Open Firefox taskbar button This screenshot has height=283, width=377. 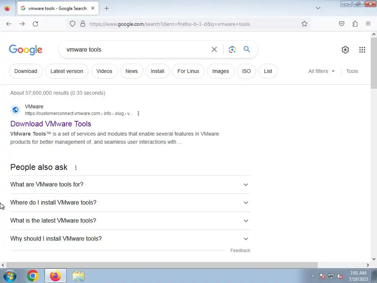[56, 276]
